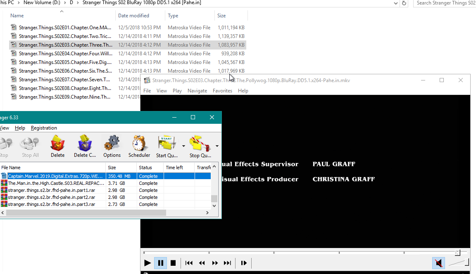Open the Scheduler clock icon
Viewport: 476px width, 274px height.
coord(139,146)
